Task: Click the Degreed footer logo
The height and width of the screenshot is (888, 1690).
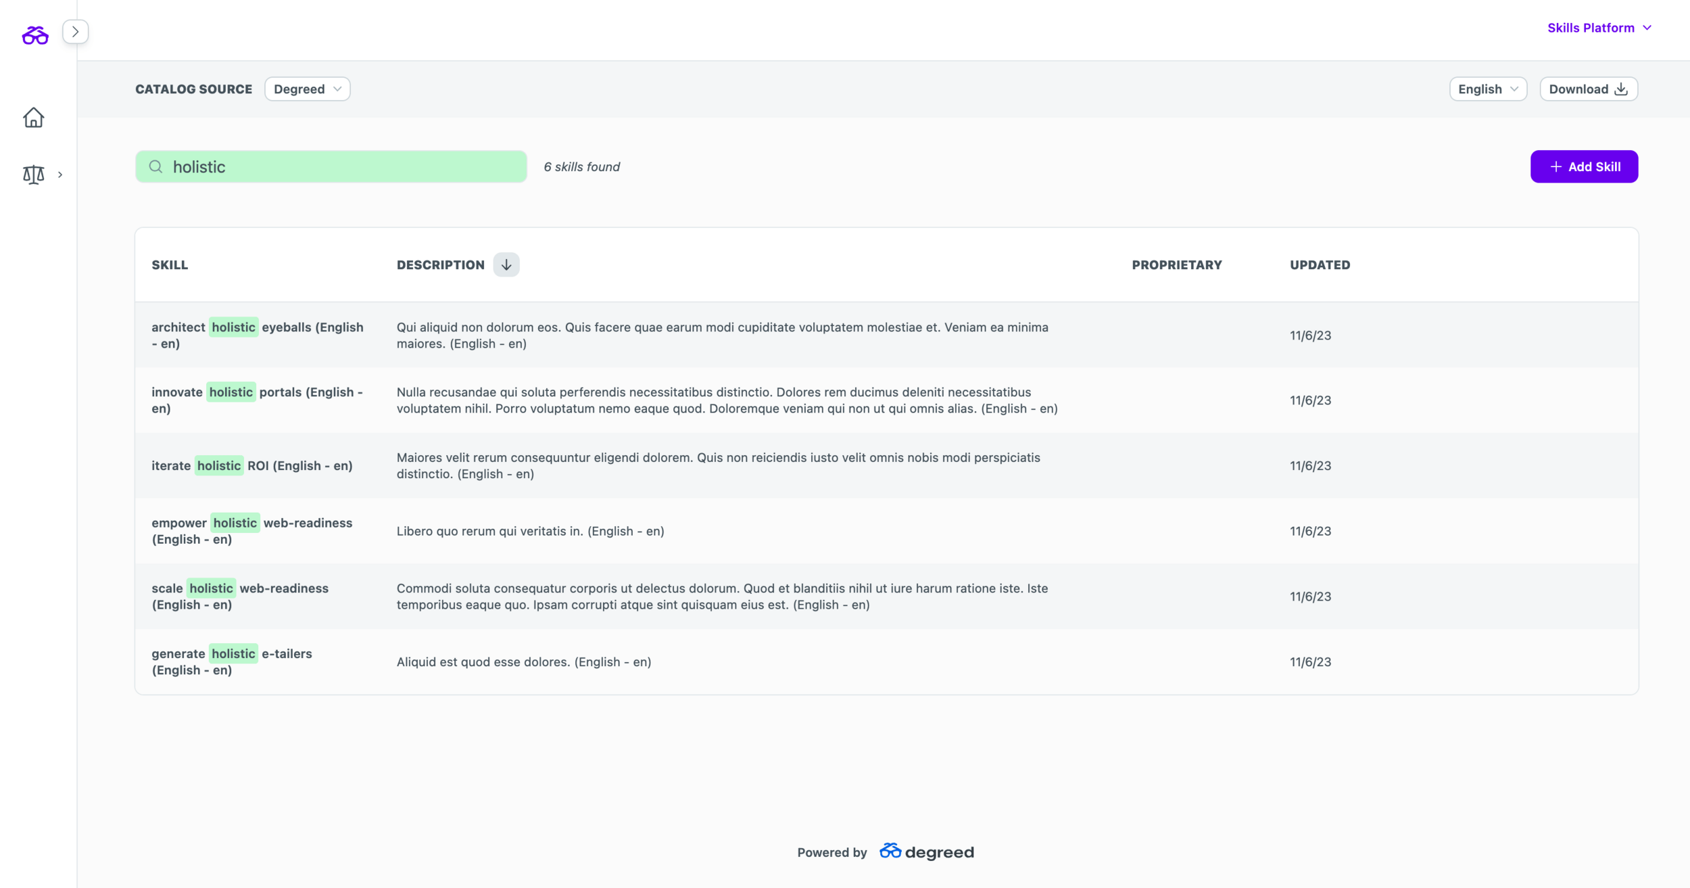Action: point(926,851)
